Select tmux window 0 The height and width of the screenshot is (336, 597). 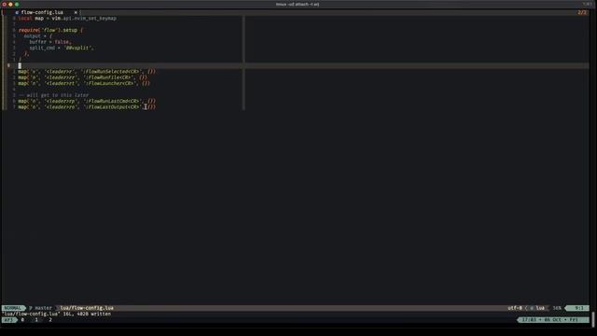pyautogui.click(x=22, y=320)
